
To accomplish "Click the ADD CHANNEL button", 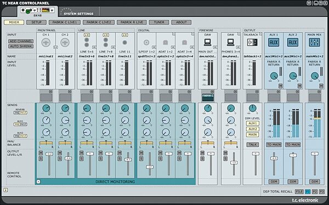I will pos(21,41).
